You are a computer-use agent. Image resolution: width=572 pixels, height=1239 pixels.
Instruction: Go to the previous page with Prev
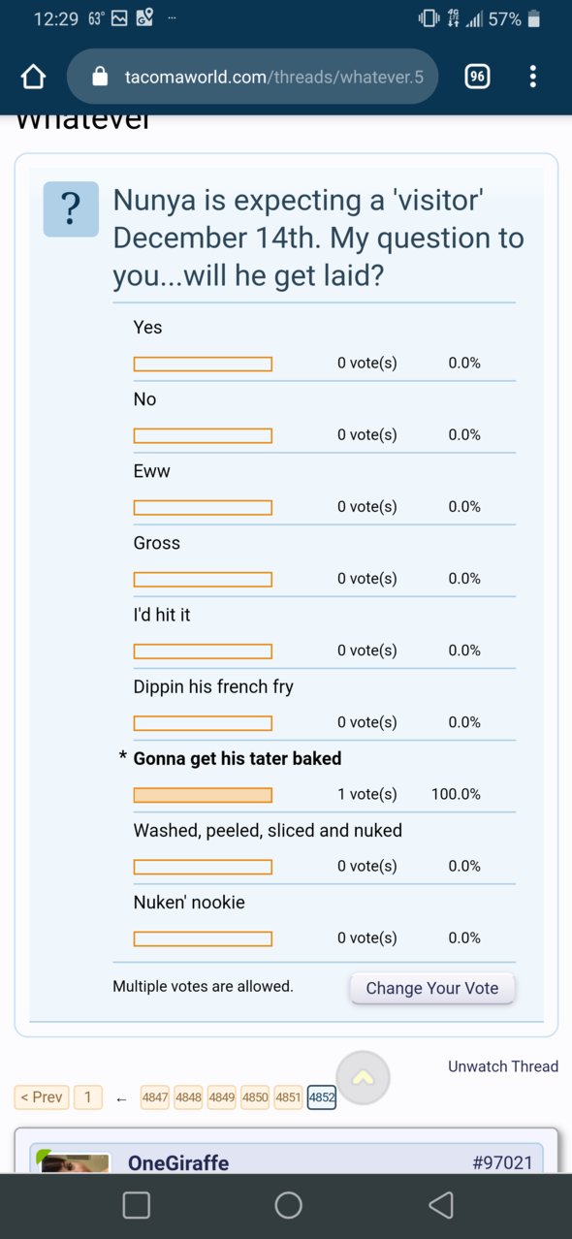[x=42, y=1097]
